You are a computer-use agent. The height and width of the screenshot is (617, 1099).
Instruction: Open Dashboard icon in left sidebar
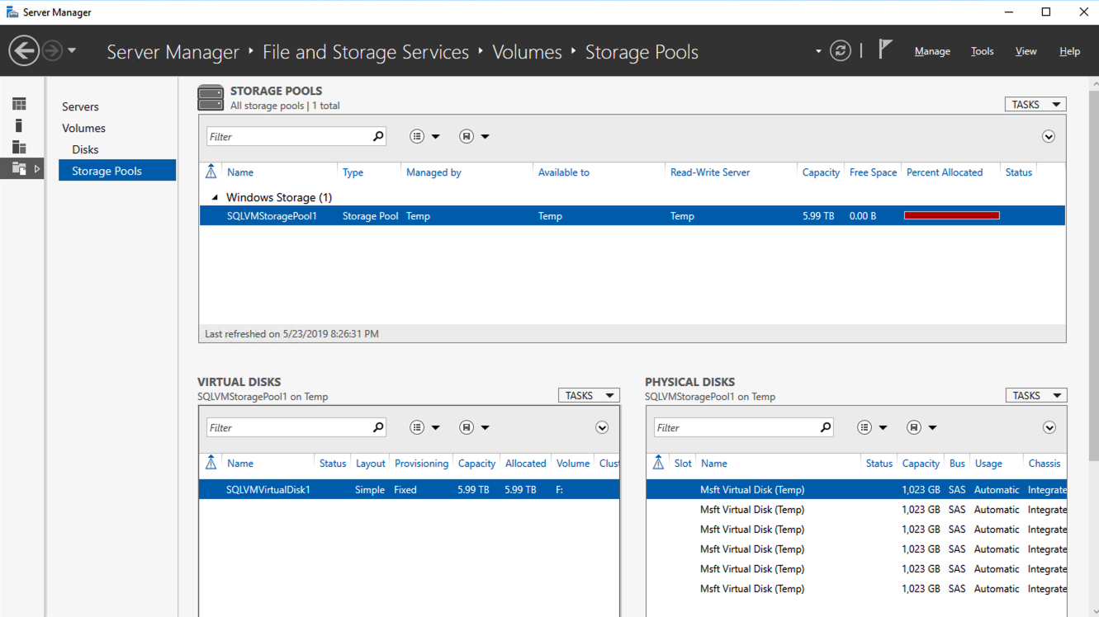19,104
